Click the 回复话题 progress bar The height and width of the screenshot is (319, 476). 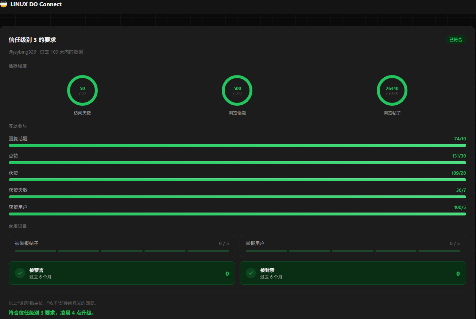click(x=237, y=145)
